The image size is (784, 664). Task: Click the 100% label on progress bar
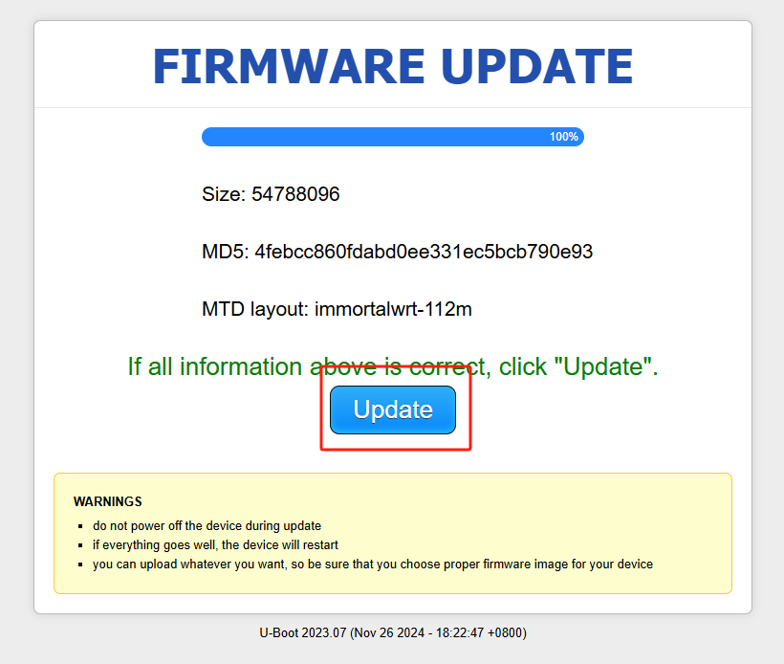point(564,137)
